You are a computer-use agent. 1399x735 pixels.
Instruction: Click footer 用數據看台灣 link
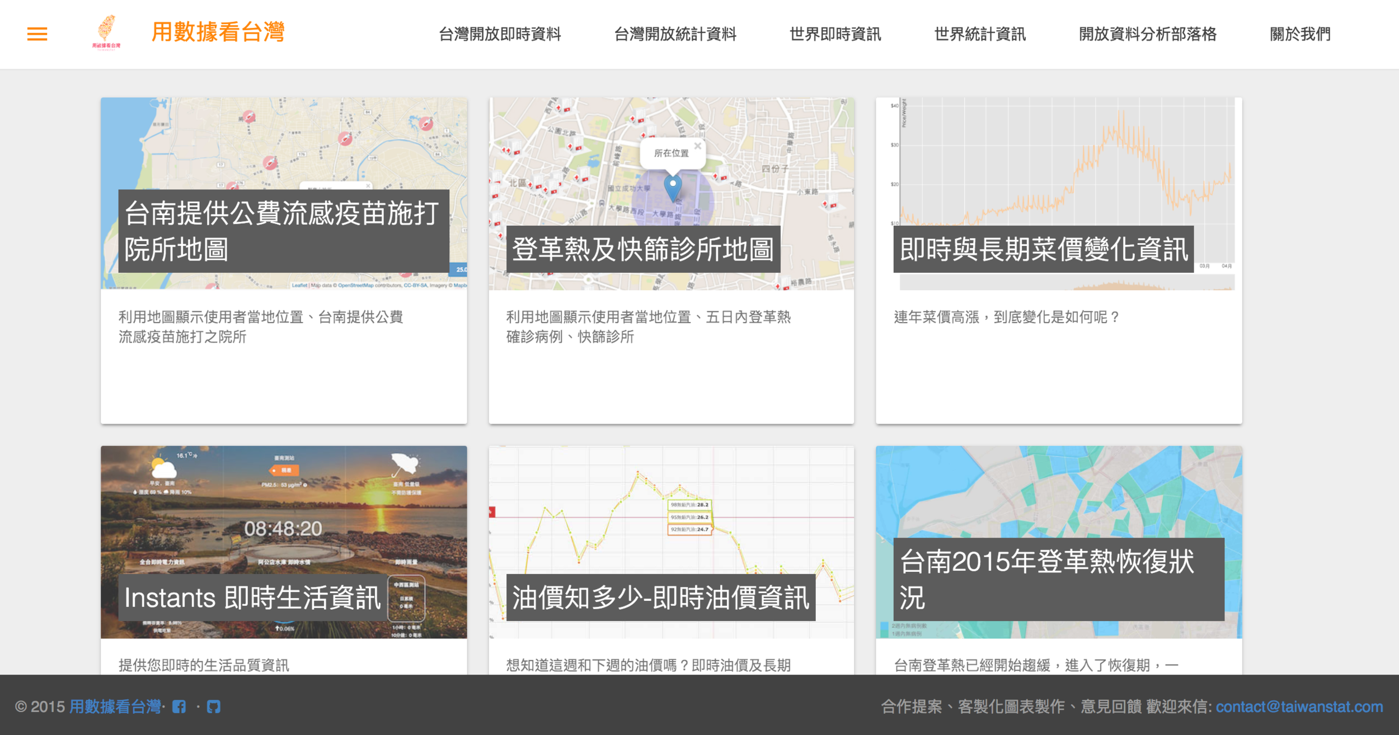pos(115,707)
